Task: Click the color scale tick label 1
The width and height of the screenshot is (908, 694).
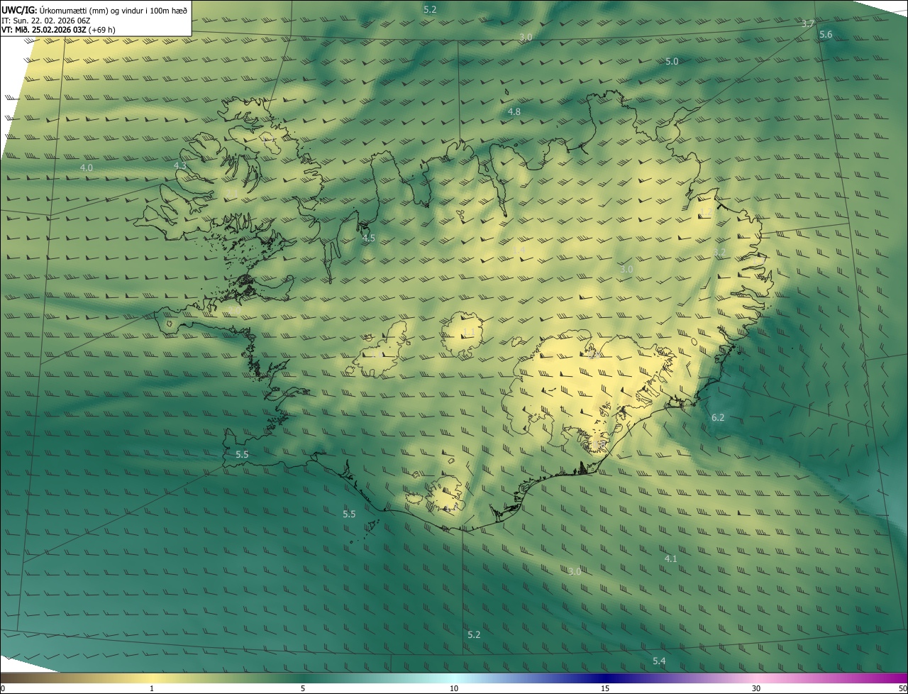Action: pyautogui.click(x=152, y=688)
